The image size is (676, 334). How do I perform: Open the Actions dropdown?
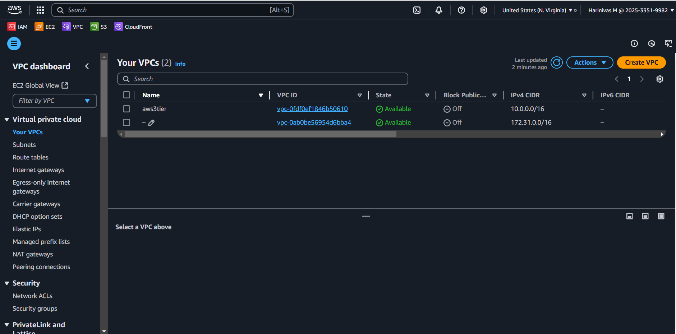coord(590,62)
